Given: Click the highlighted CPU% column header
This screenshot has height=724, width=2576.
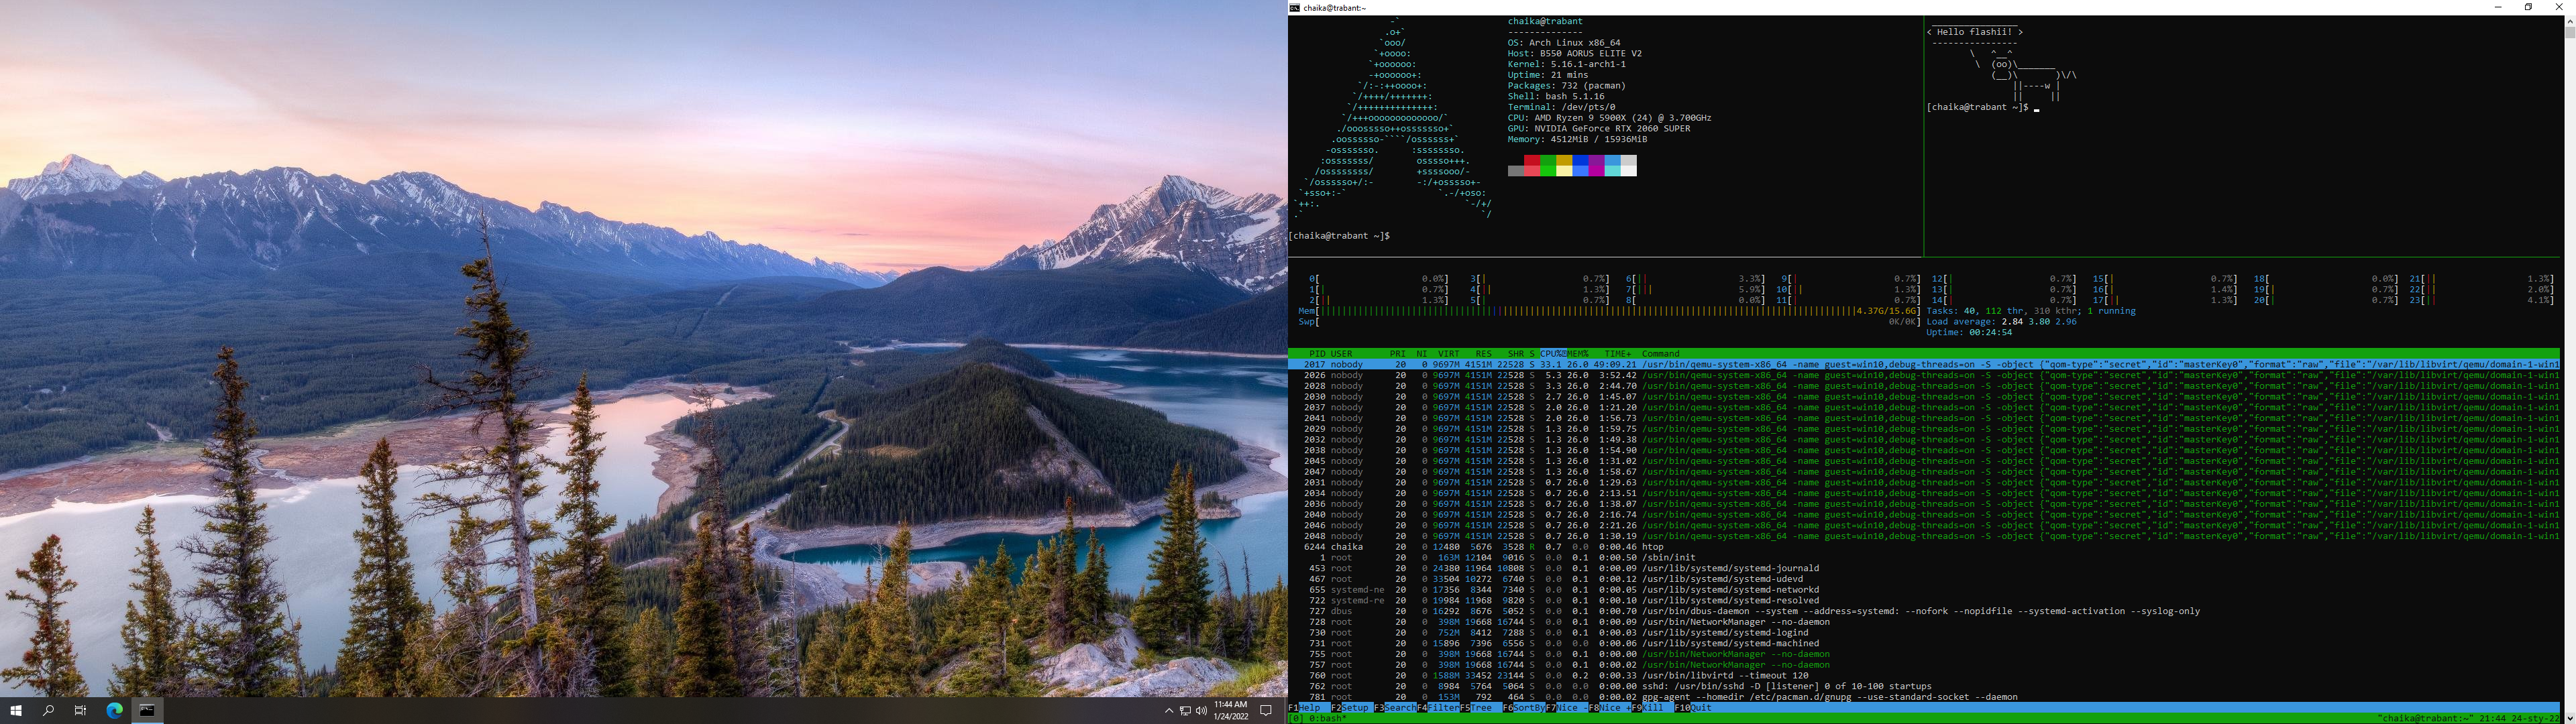Looking at the screenshot, I should coord(1553,354).
